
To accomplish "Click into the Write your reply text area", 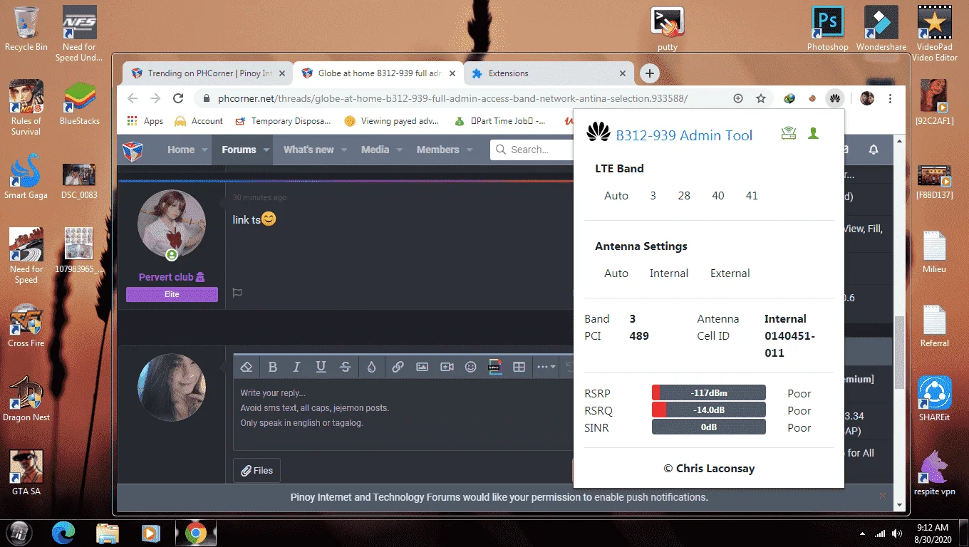I will pyautogui.click(x=403, y=415).
